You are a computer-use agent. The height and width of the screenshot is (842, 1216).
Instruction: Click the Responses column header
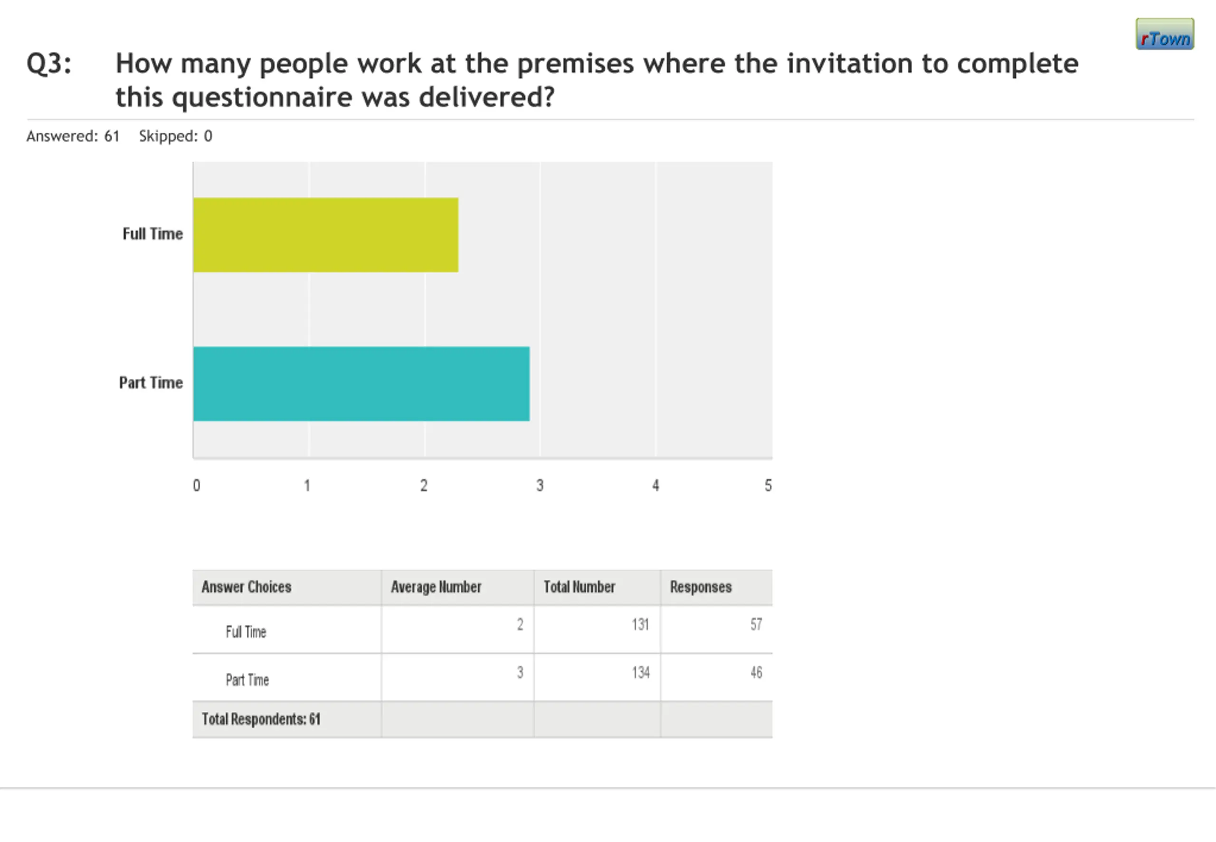[700, 587]
